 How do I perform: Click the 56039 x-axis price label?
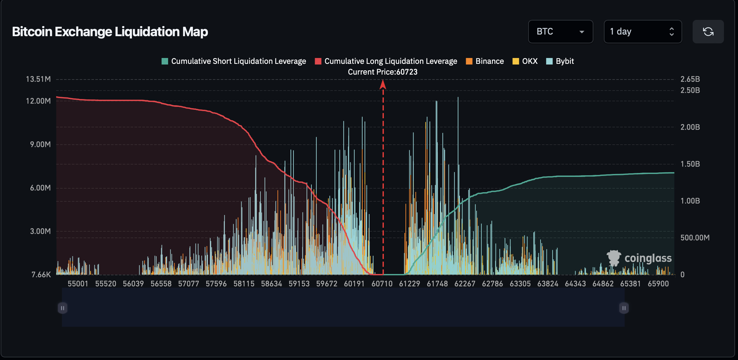[x=133, y=284]
